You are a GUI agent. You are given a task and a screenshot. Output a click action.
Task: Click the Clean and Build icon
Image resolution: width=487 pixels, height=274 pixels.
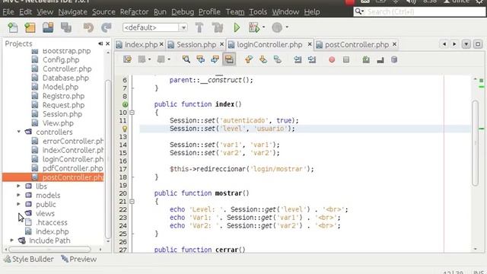[218, 27]
